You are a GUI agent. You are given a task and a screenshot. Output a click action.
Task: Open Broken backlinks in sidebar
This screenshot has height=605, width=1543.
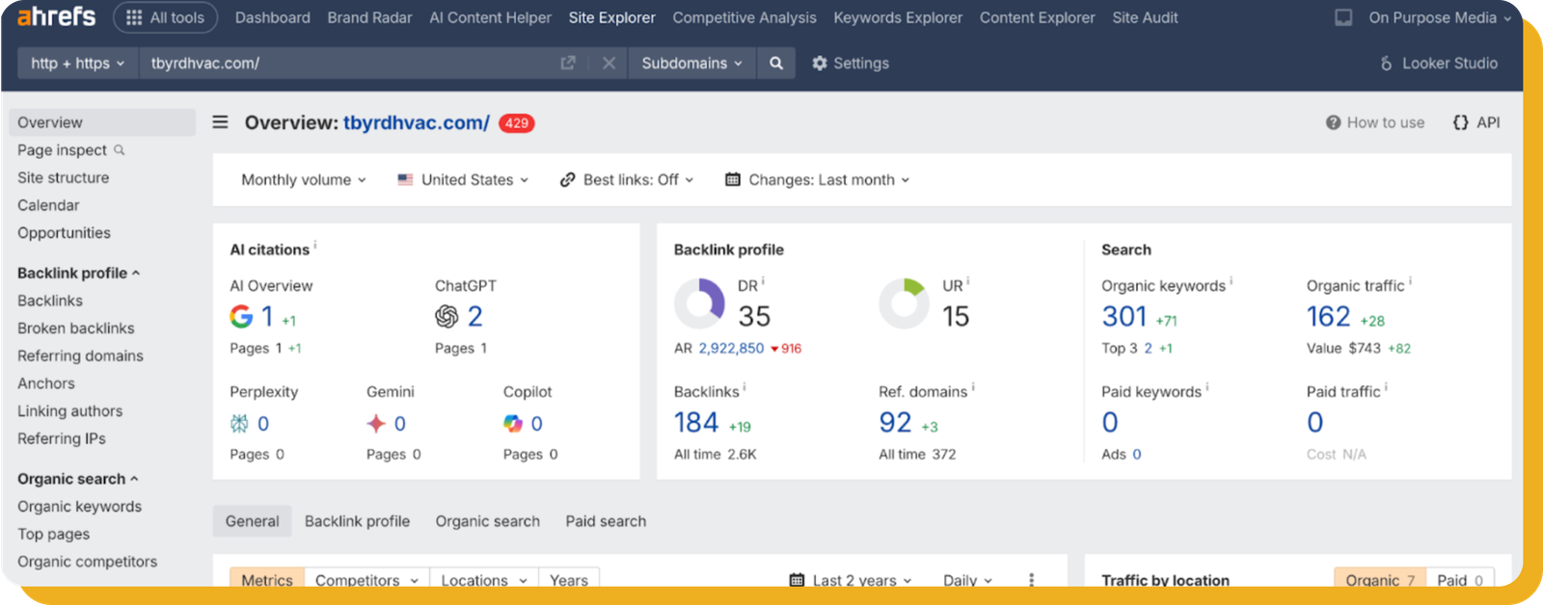75,329
